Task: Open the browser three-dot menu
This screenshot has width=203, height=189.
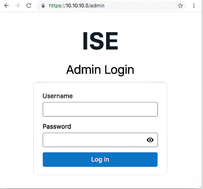Action: click(x=194, y=6)
